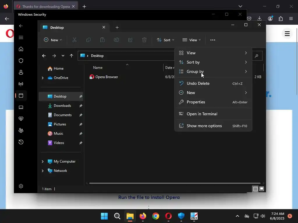The width and height of the screenshot is (298, 223).
Task: Open Windows Start button on taskbar
Action: click(104, 216)
